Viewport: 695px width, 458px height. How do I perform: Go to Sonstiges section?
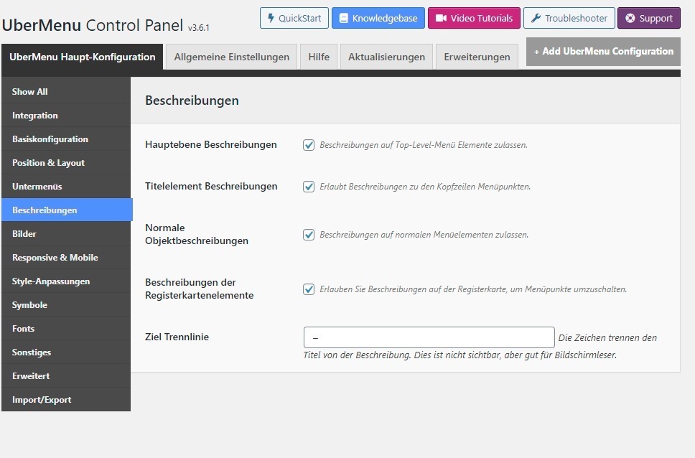tap(66, 352)
